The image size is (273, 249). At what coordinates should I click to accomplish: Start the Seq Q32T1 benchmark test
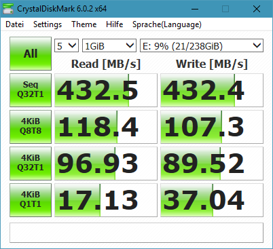tap(31, 90)
